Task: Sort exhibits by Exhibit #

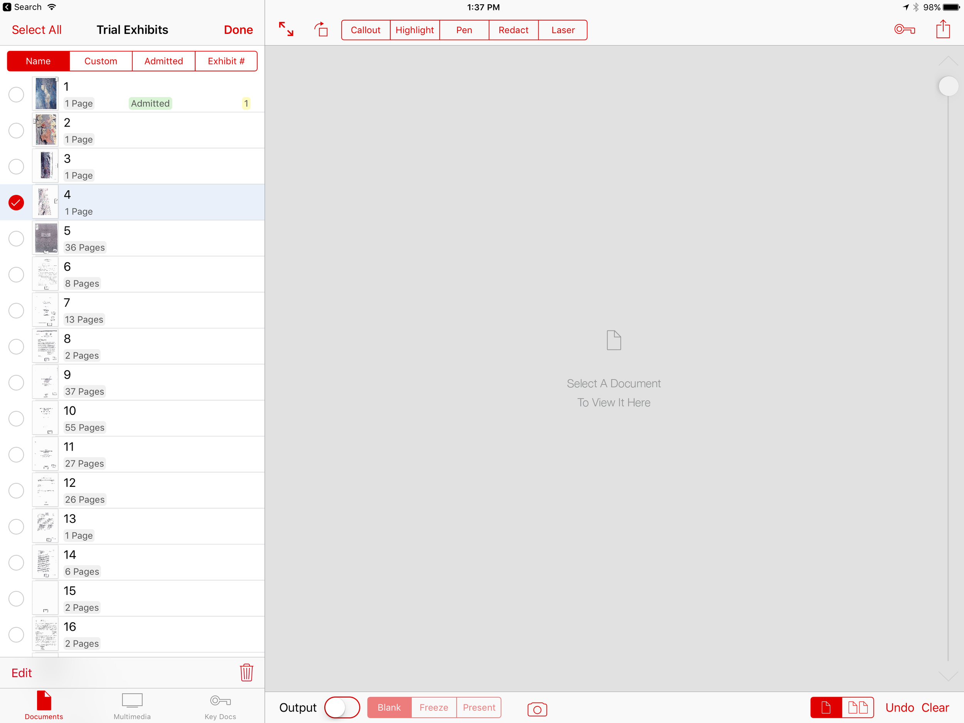Action: point(226,61)
